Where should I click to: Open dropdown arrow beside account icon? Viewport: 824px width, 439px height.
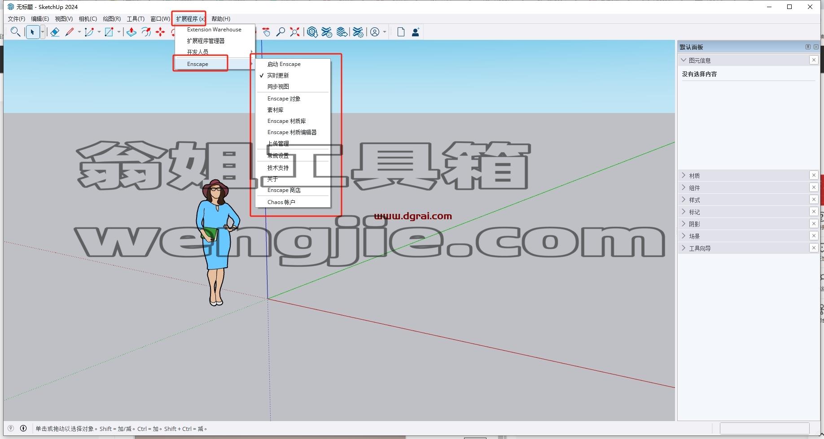pyautogui.click(x=385, y=32)
